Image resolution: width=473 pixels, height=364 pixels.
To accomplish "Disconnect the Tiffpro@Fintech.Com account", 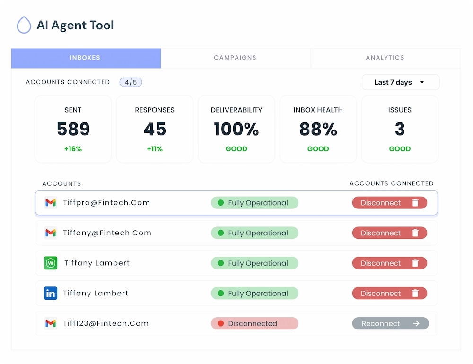I will tap(389, 203).
